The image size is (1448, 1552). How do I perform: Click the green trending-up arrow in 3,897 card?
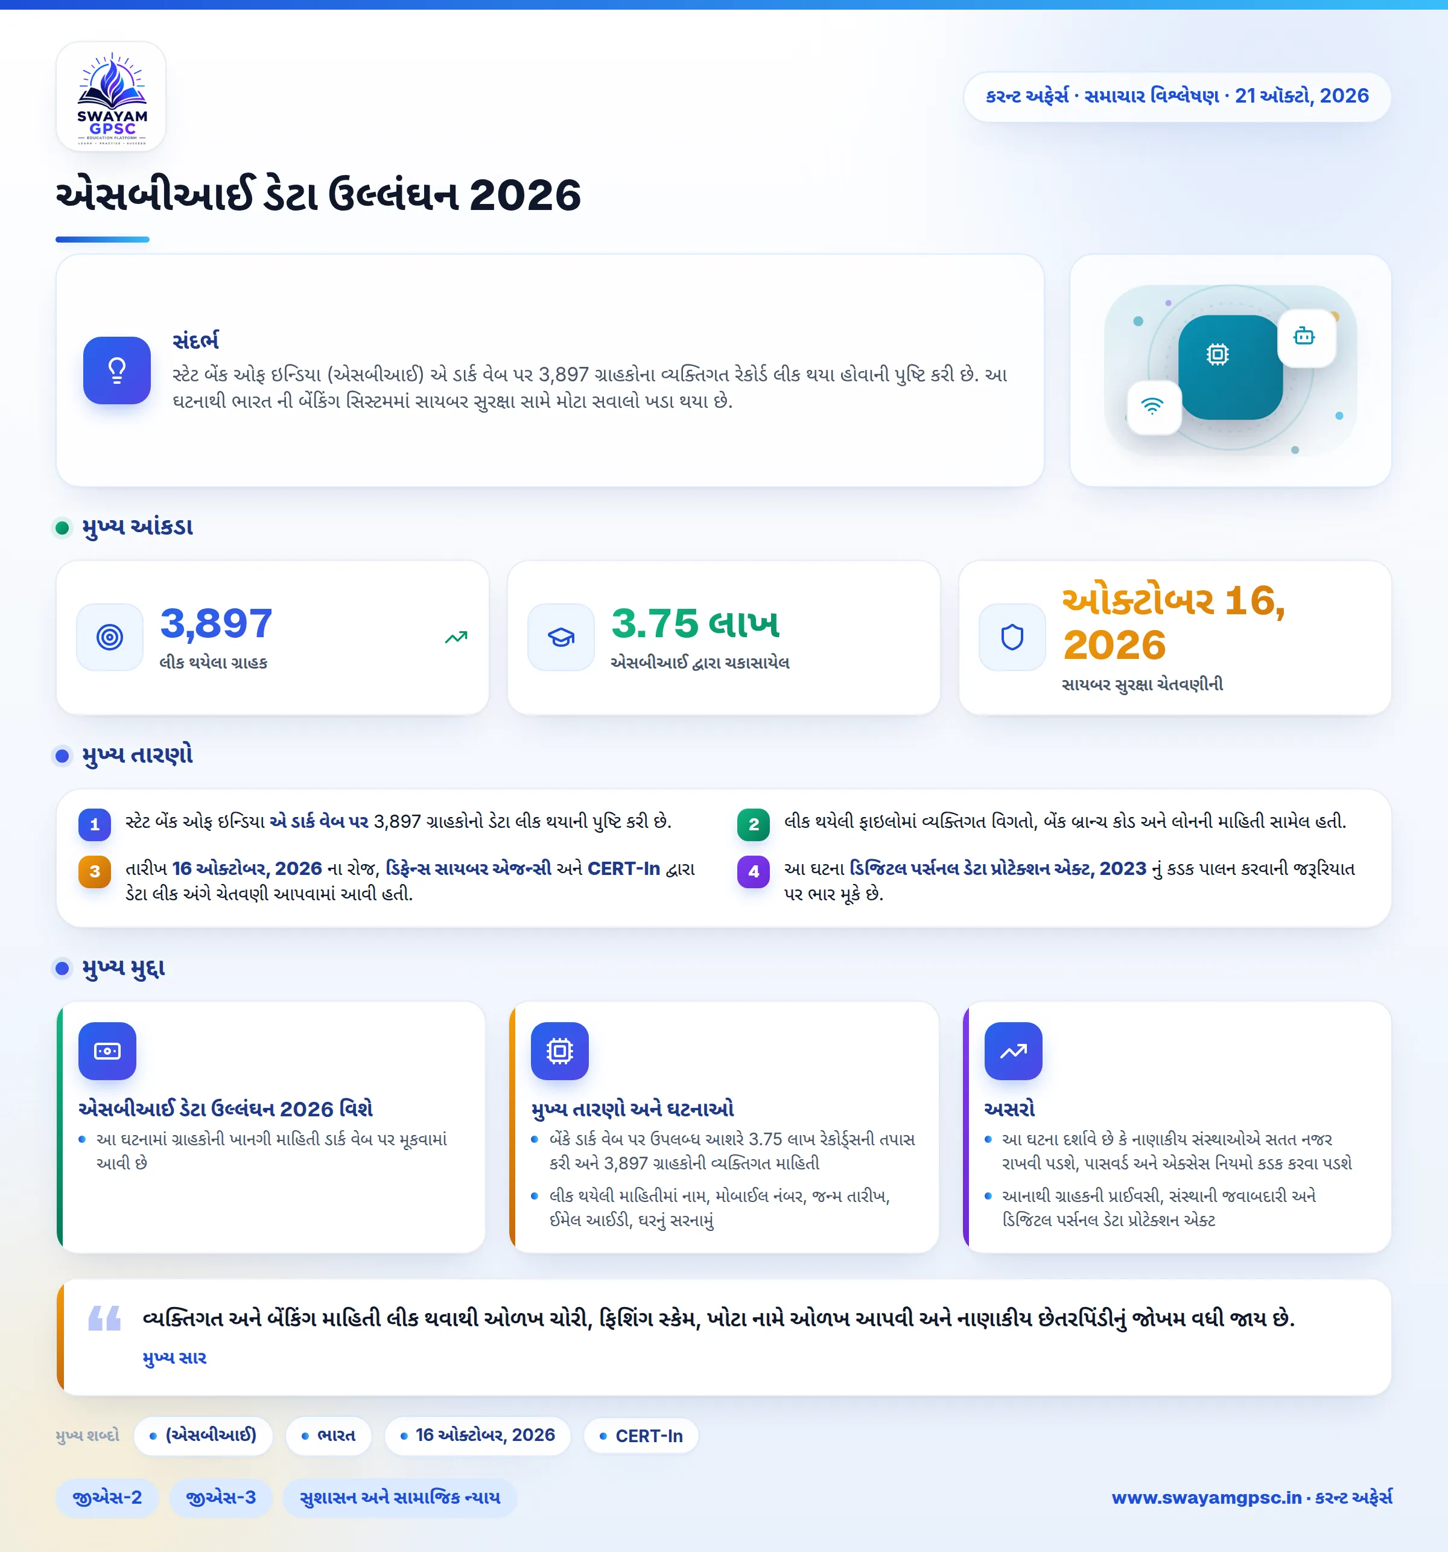point(456,637)
